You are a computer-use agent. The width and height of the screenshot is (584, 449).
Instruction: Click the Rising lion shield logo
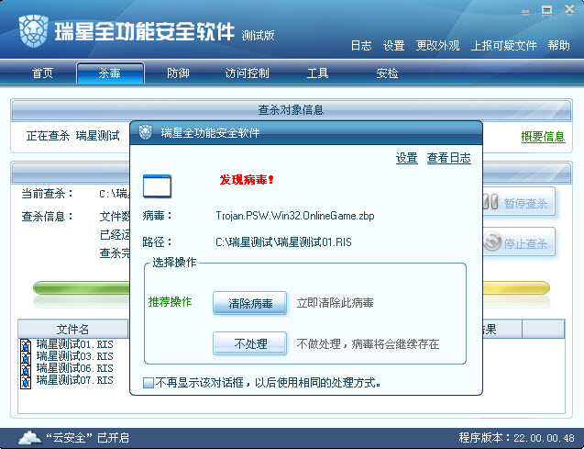click(x=33, y=31)
